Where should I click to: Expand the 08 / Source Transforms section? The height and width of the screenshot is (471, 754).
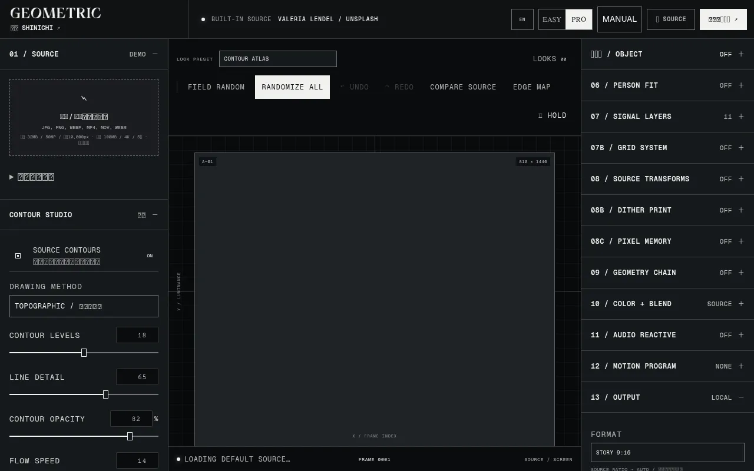tap(667, 179)
